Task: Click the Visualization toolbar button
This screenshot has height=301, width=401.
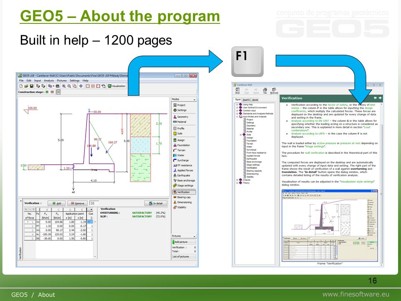Action: pos(117,86)
